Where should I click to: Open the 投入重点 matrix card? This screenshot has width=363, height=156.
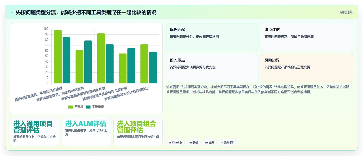212,68
